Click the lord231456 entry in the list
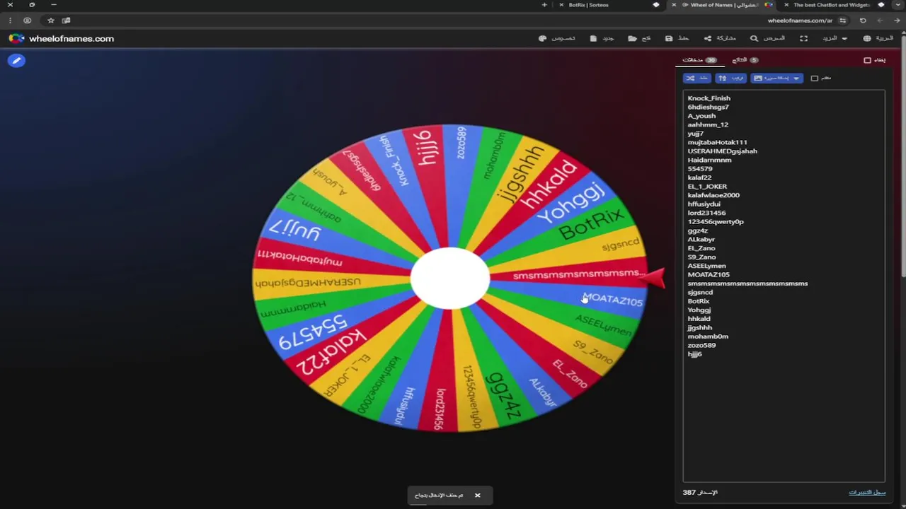 coord(706,213)
